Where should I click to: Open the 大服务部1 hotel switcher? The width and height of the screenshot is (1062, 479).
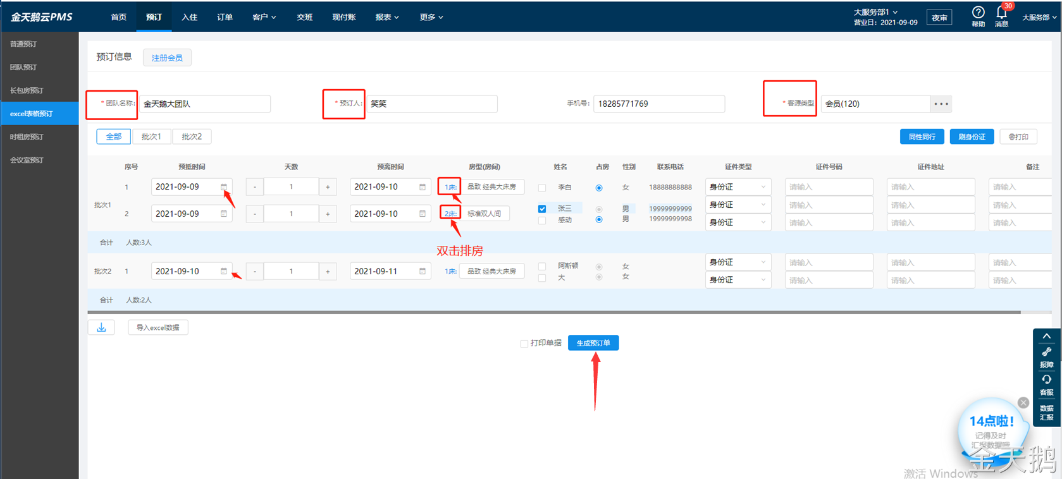875,12
